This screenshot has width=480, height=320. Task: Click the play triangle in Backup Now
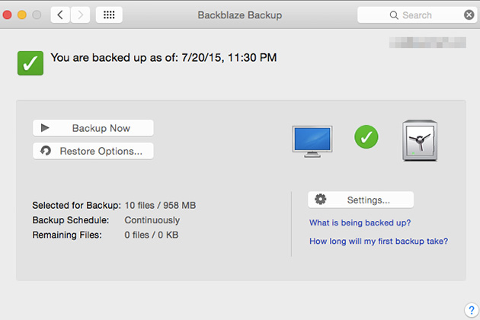pos(45,128)
